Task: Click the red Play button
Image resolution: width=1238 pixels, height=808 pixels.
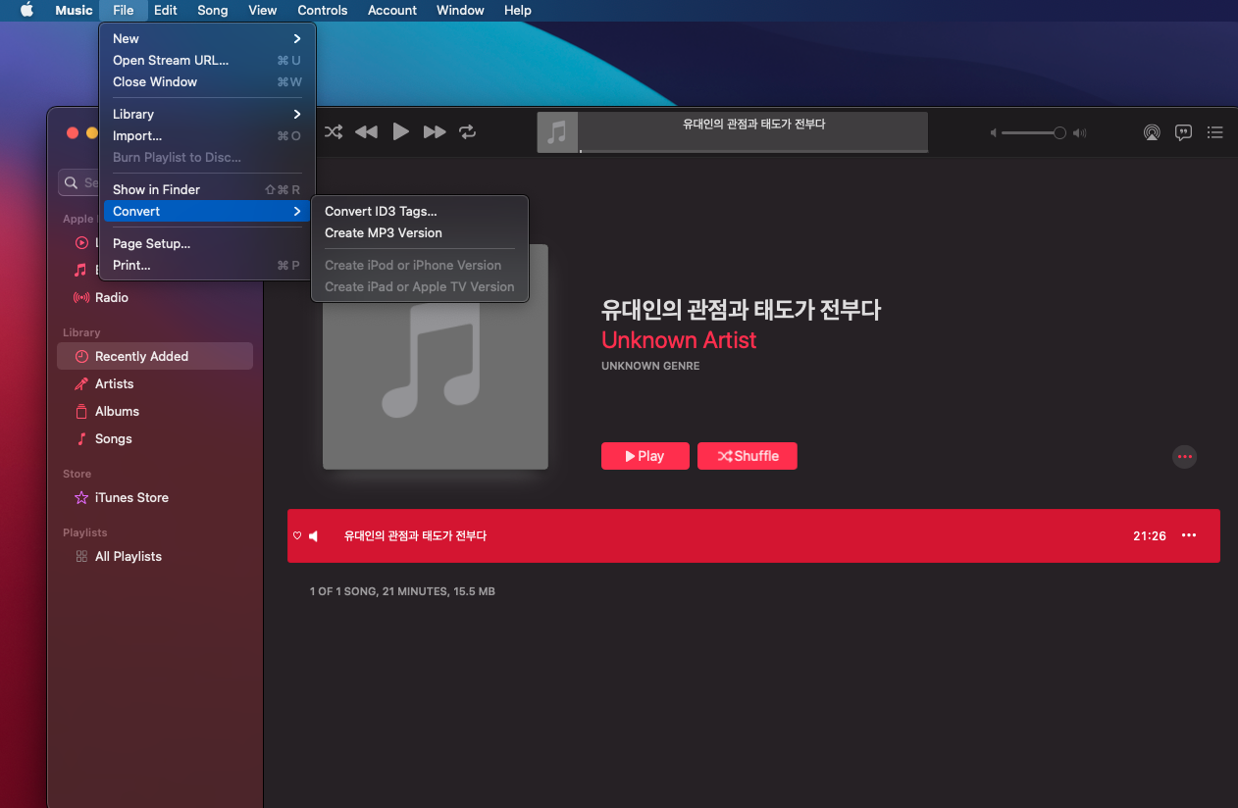Action: point(645,456)
